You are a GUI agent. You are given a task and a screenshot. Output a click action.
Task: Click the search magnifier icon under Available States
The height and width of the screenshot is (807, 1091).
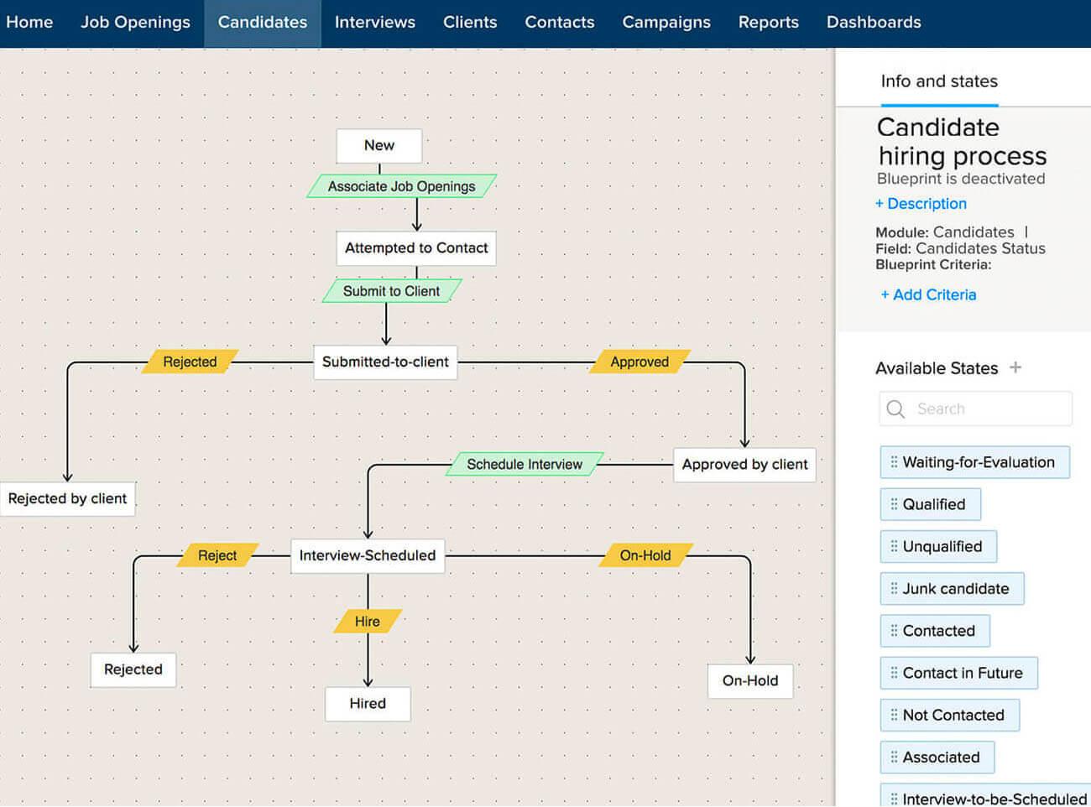[x=895, y=409]
